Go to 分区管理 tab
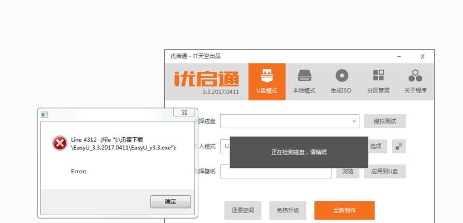Image resolution: width=463 pixels, height=223 pixels. [378, 81]
